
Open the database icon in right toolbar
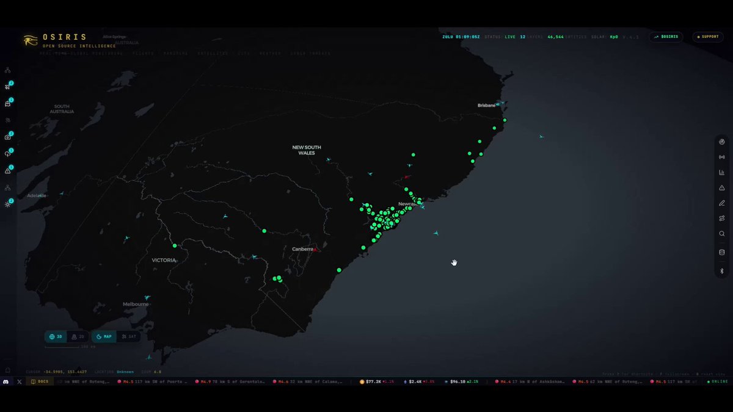[722, 252]
